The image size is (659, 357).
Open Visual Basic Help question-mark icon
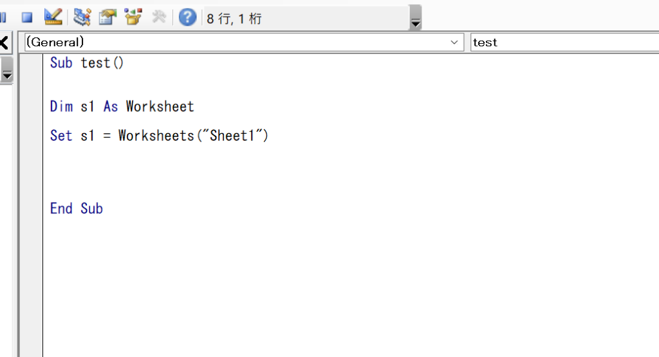pyautogui.click(x=187, y=17)
